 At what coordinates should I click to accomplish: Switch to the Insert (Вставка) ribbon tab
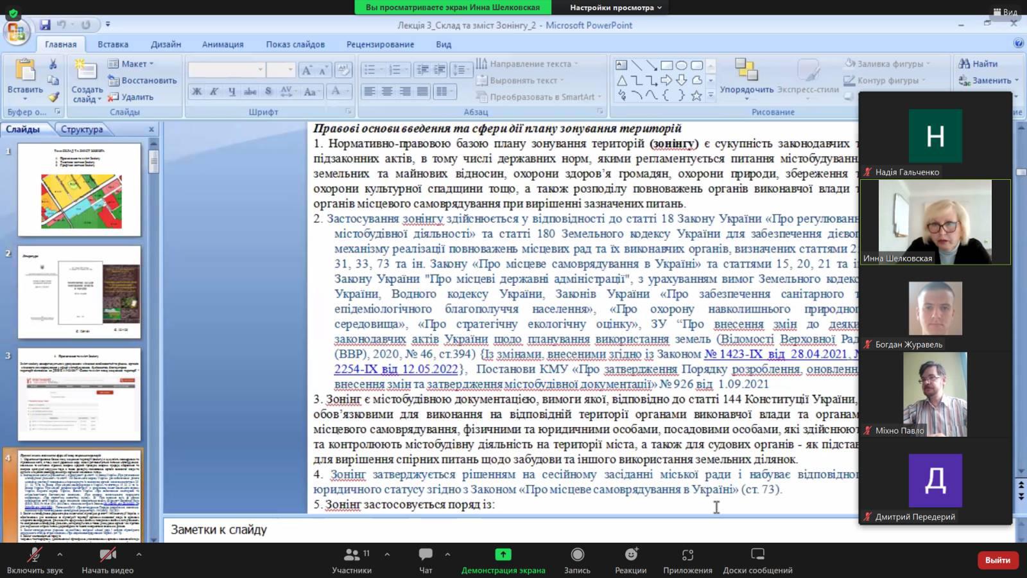click(x=113, y=44)
